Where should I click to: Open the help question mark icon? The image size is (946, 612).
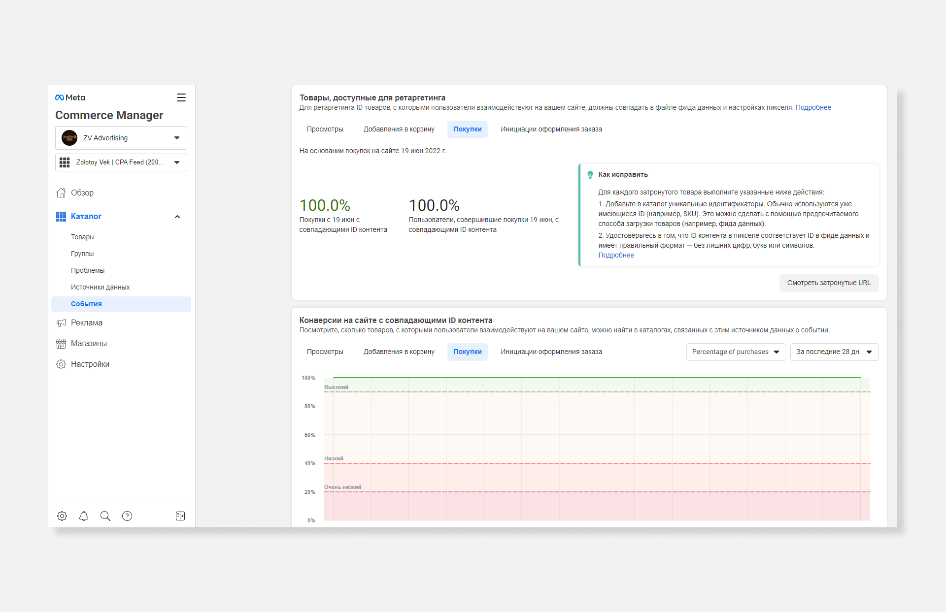[x=127, y=516]
